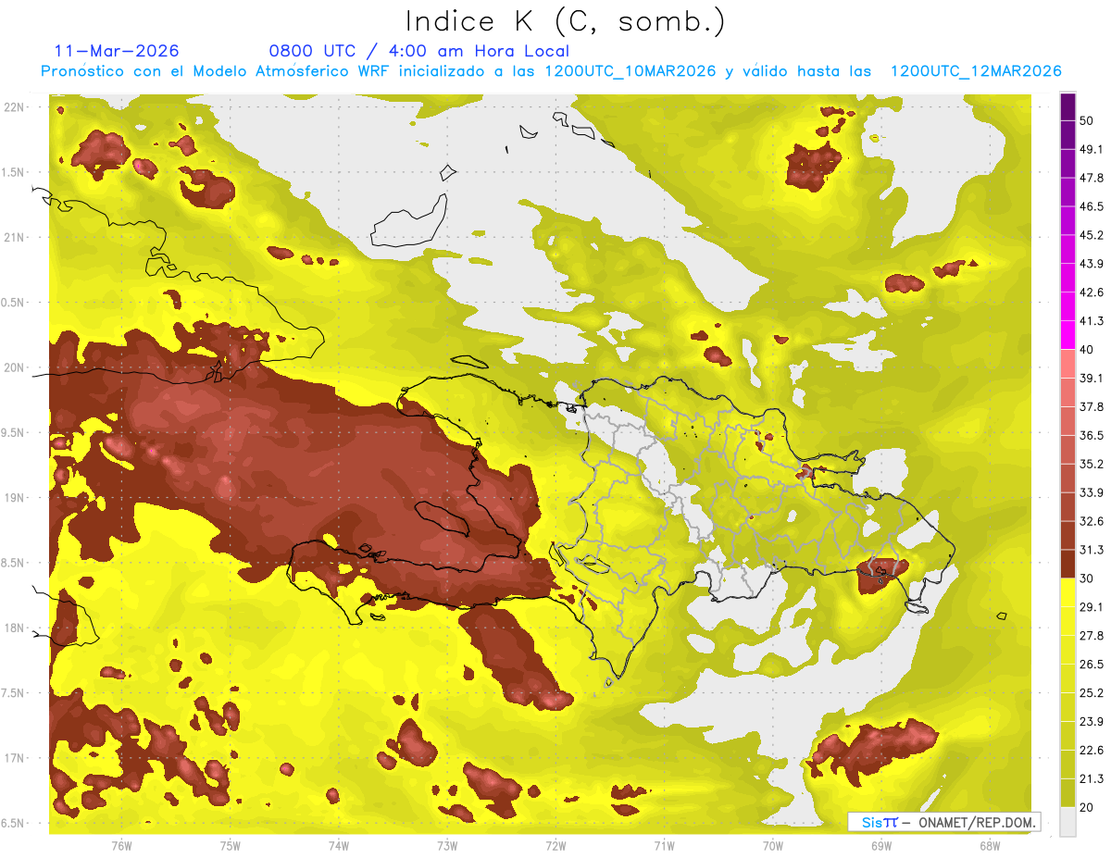Click the color scale value "49.1"
This screenshot has height=858, width=1111.
1091,148
